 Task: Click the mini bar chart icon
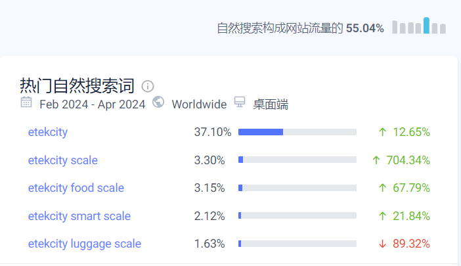pos(419,26)
